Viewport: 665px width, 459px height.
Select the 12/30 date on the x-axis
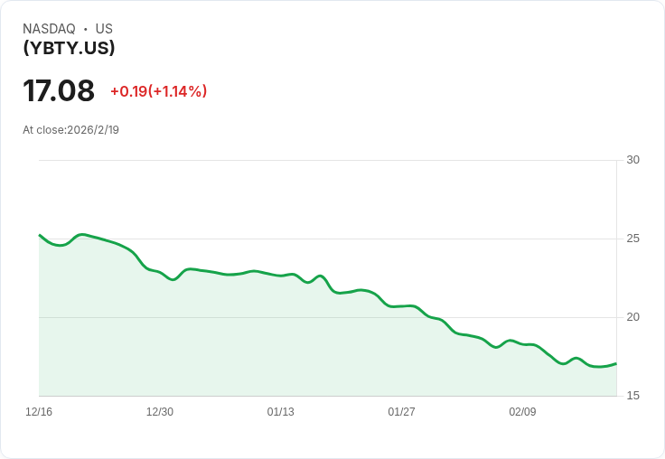pos(160,412)
